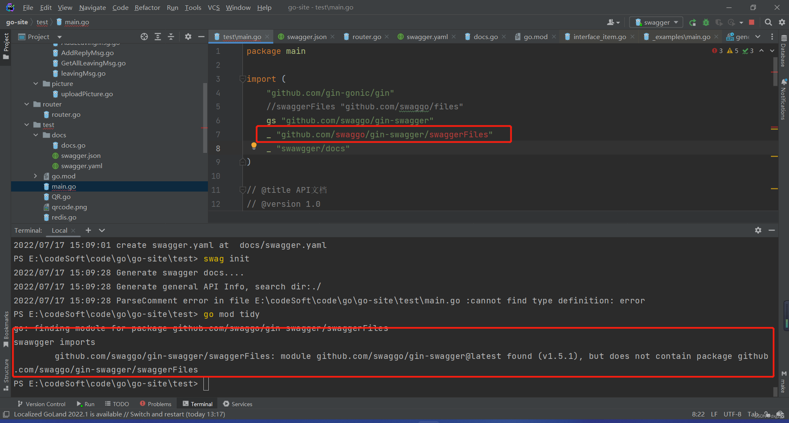The width and height of the screenshot is (789, 423).
Task: Click LF line separator in status bar
Action: tap(714, 414)
